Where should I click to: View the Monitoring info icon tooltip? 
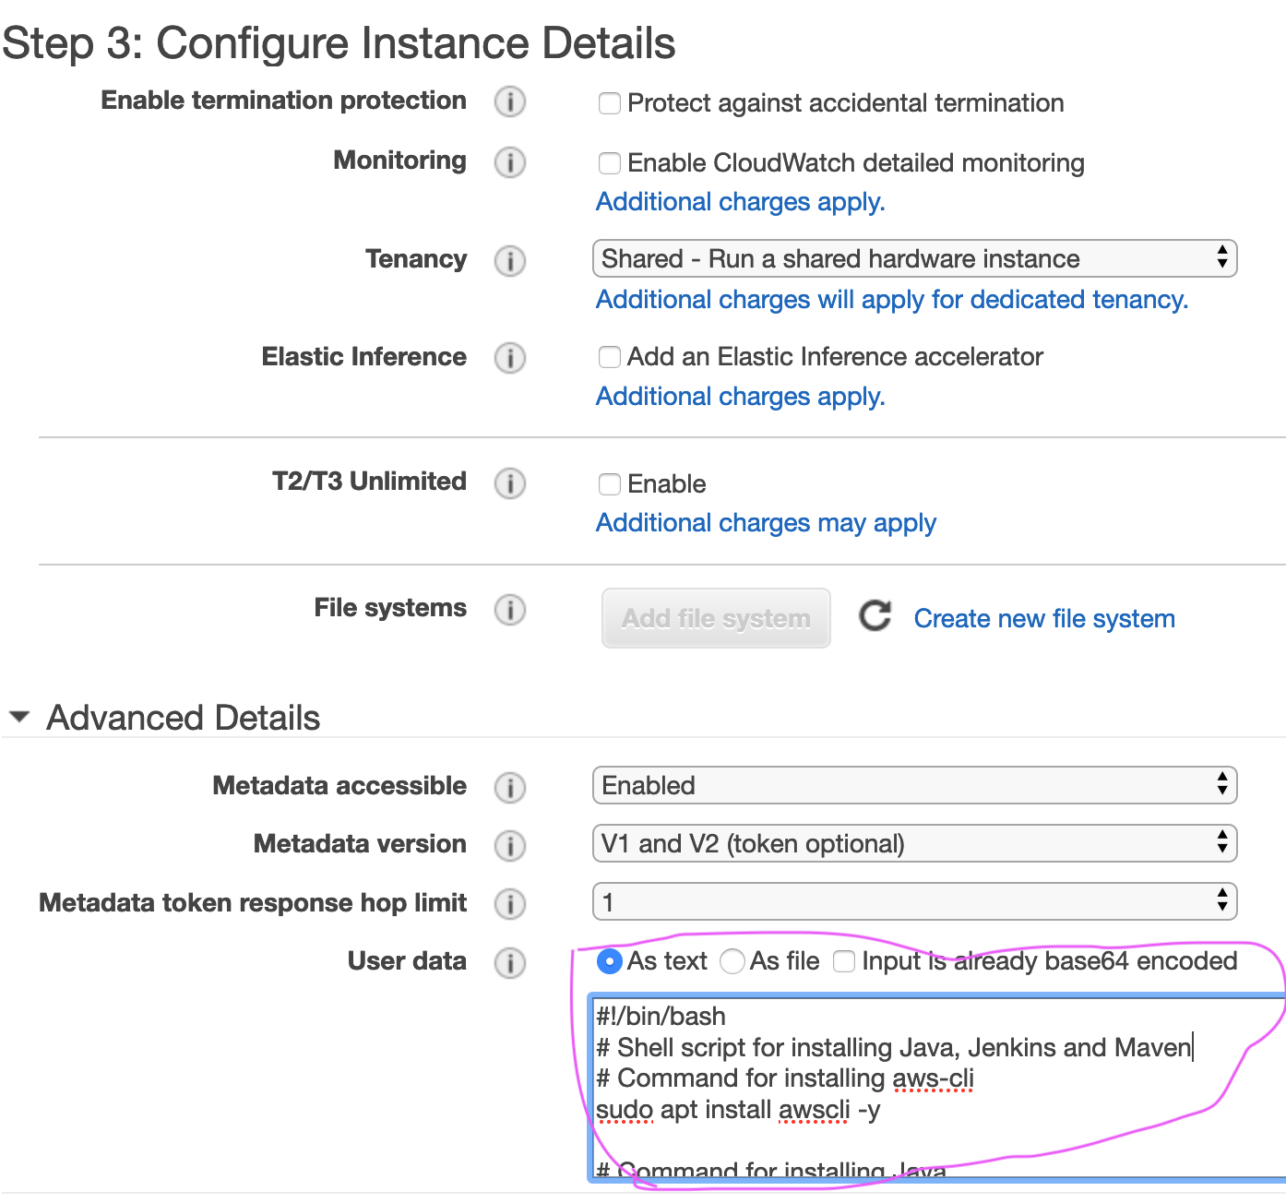(x=510, y=162)
